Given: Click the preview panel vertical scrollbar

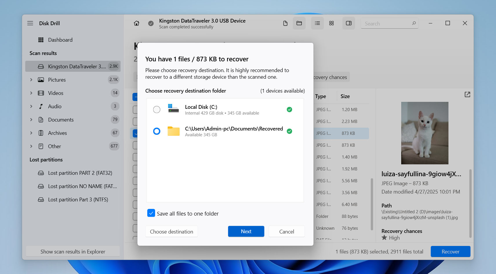Looking at the screenshot, I should coord(470,204).
